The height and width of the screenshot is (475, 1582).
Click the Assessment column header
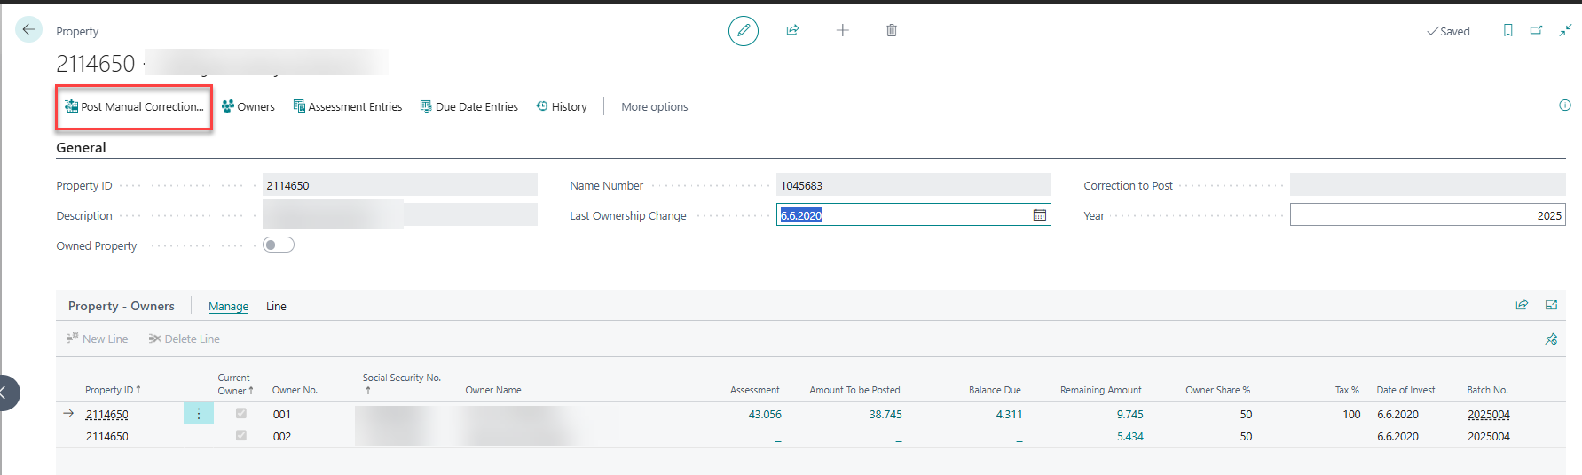point(754,390)
